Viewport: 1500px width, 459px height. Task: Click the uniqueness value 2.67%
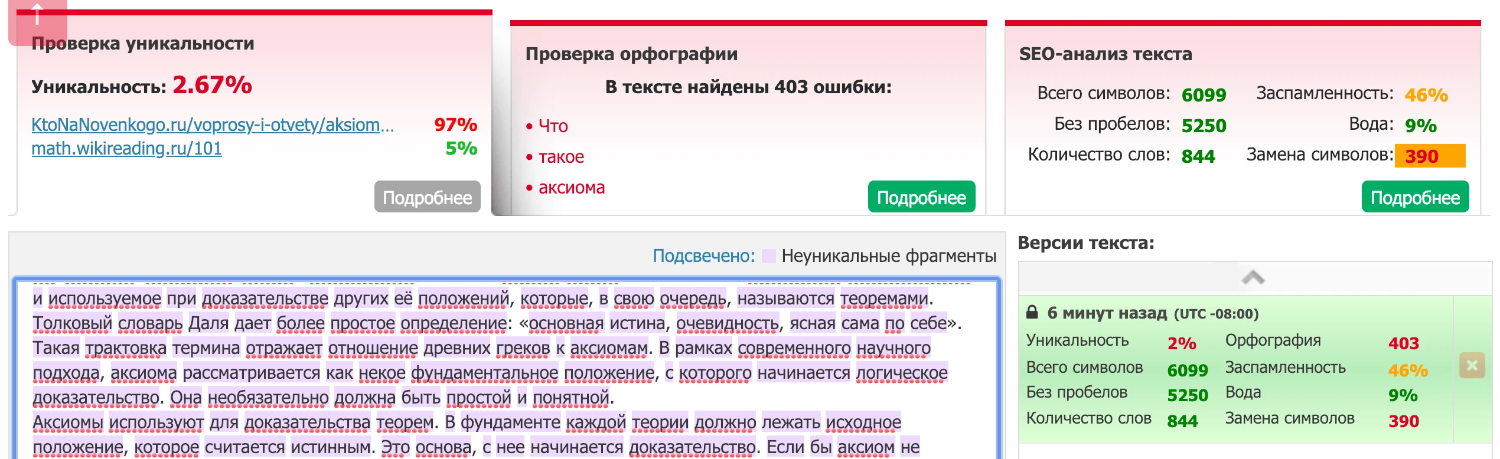coord(212,85)
